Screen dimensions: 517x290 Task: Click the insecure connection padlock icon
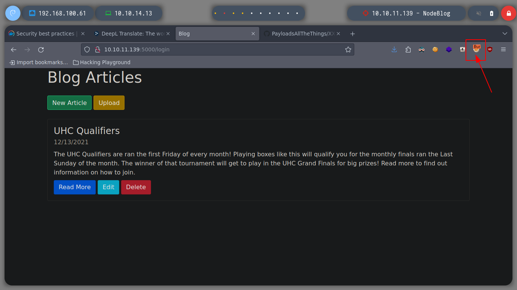coord(97,49)
